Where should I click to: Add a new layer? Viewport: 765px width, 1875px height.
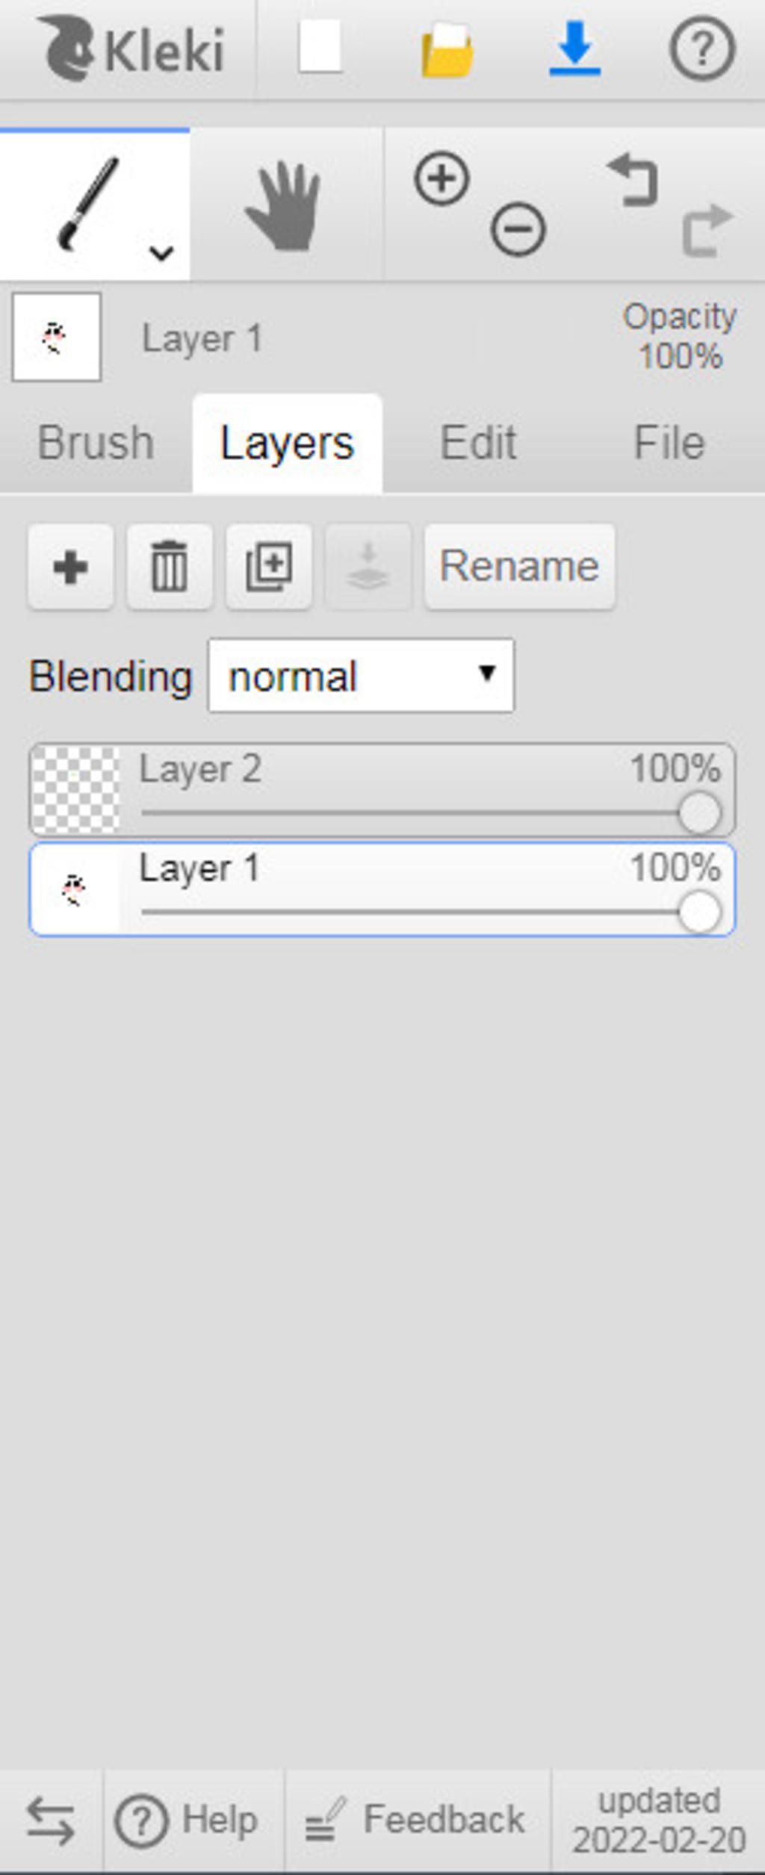(x=71, y=567)
